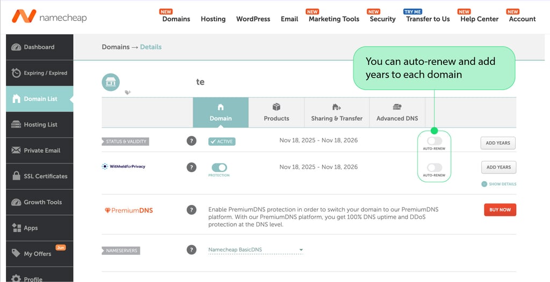Click the Jun badge on My Offers
This screenshot has width=550, height=282.
point(61,247)
